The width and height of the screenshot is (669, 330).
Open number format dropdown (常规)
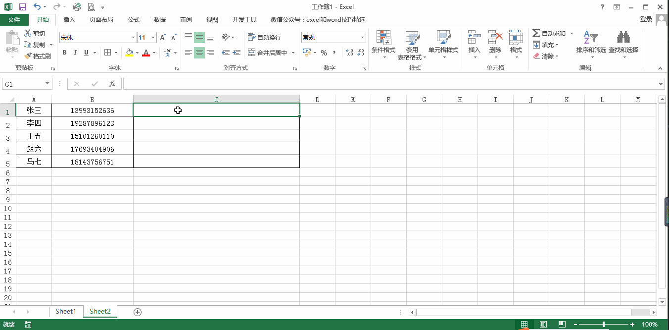pos(362,38)
